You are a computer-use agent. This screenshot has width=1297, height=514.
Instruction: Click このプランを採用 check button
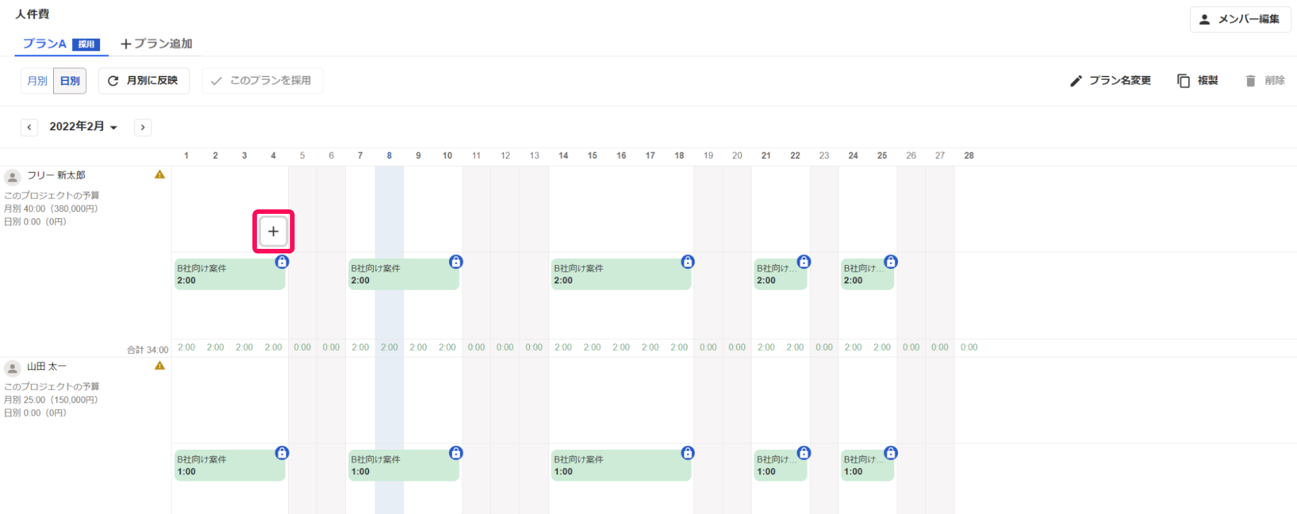coord(262,81)
